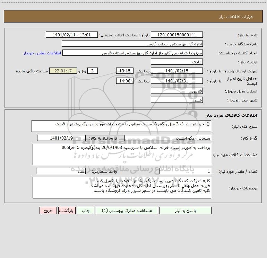Click the request creator field محمدرضا شاه ثمن
The image size is (267, 258).
(x=132, y=53)
